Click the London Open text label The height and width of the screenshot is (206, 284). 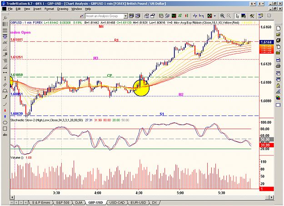coord(20,32)
